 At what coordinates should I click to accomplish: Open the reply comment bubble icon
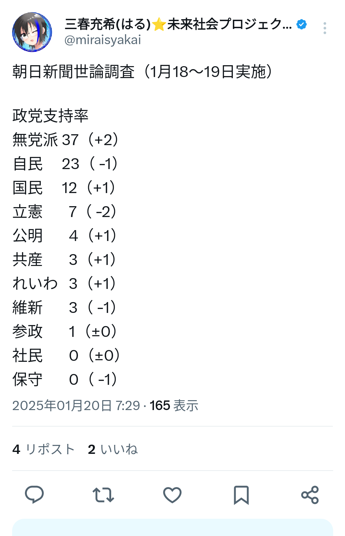click(34, 494)
